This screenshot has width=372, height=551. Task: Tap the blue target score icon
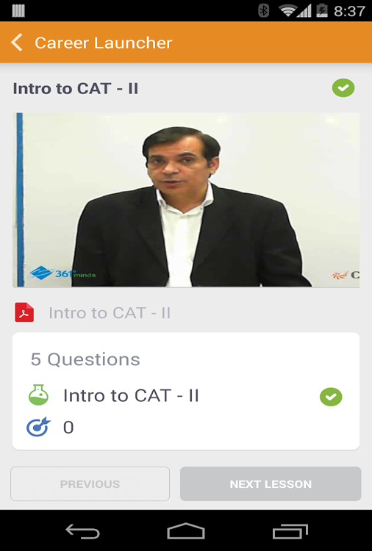(38, 427)
